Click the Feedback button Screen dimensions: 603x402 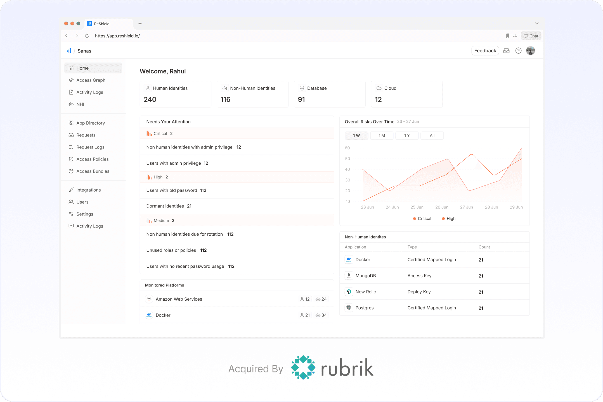point(485,51)
